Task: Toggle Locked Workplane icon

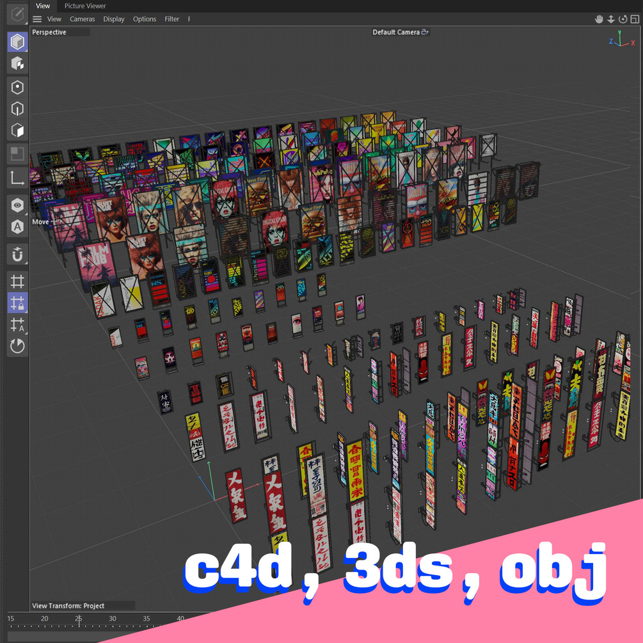Action: (17, 303)
